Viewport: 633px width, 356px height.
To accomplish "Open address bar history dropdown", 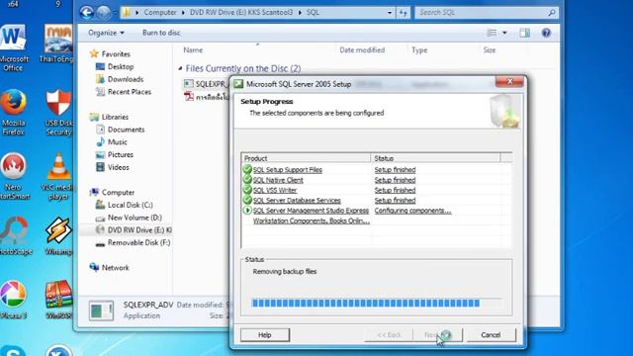I will click(390, 13).
